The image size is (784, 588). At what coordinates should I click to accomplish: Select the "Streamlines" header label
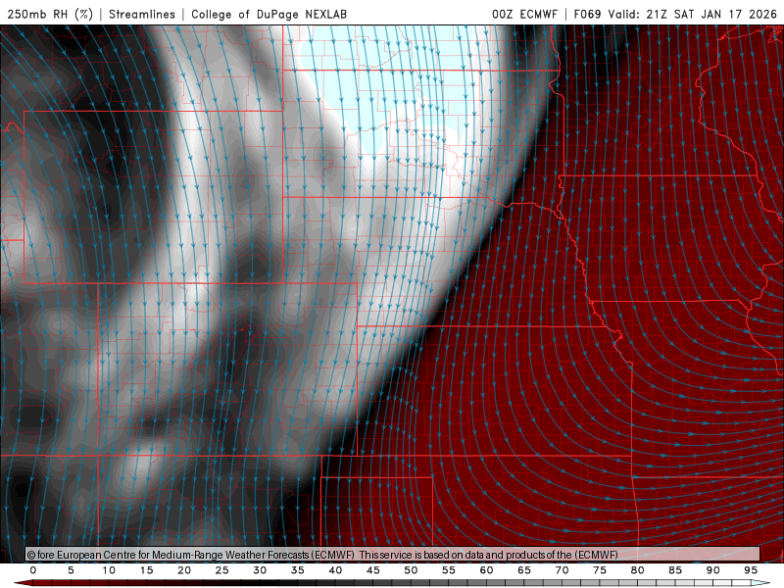click(x=142, y=14)
